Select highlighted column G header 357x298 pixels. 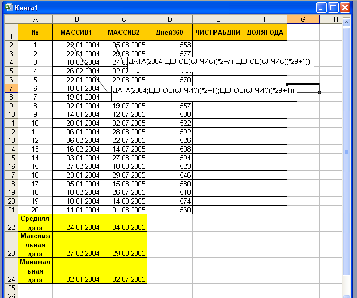tap(303, 19)
